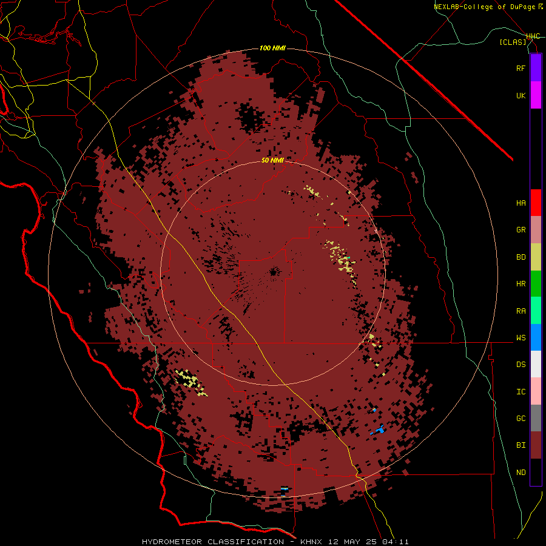Click the GR legend label
The height and width of the screenshot is (546, 546).
pyautogui.click(x=521, y=230)
